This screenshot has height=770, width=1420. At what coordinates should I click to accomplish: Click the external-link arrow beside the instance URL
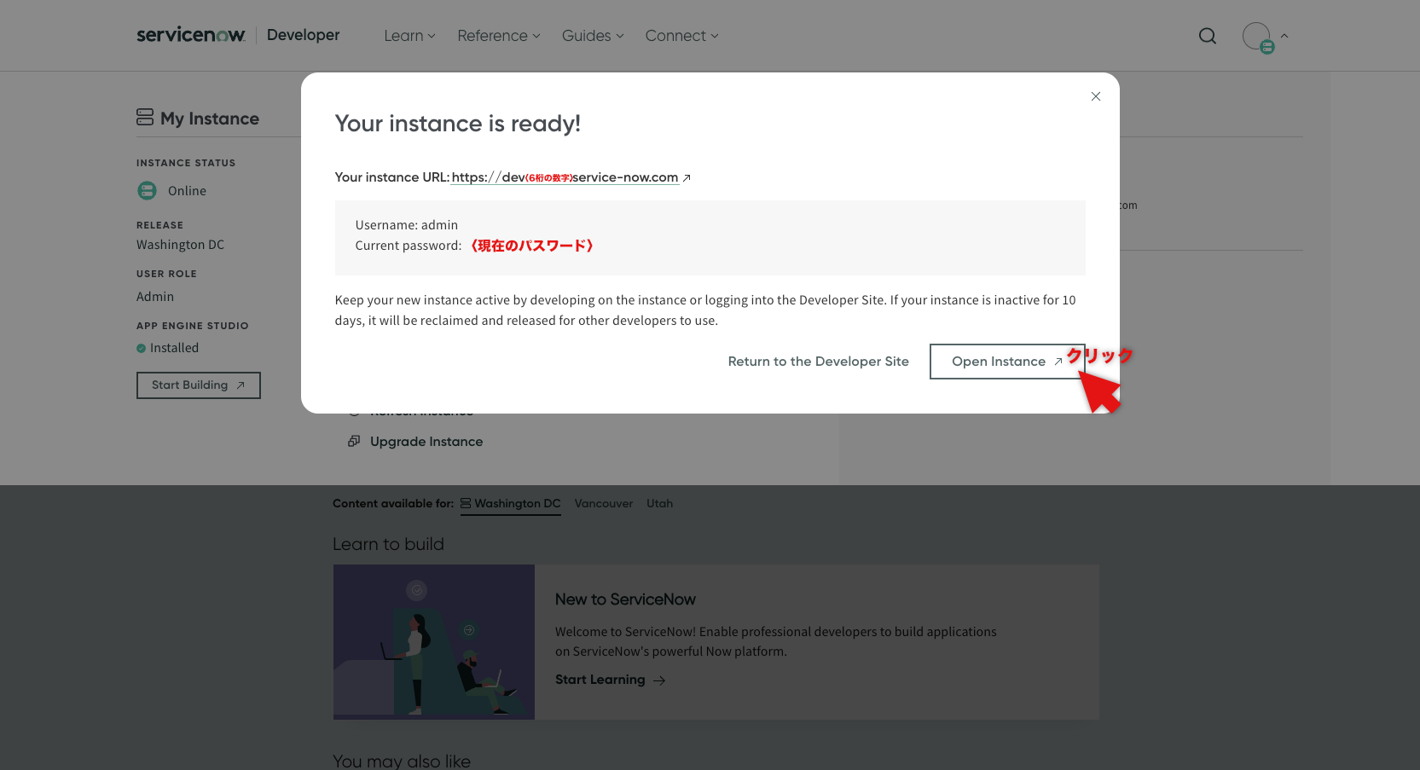click(x=687, y=177)
